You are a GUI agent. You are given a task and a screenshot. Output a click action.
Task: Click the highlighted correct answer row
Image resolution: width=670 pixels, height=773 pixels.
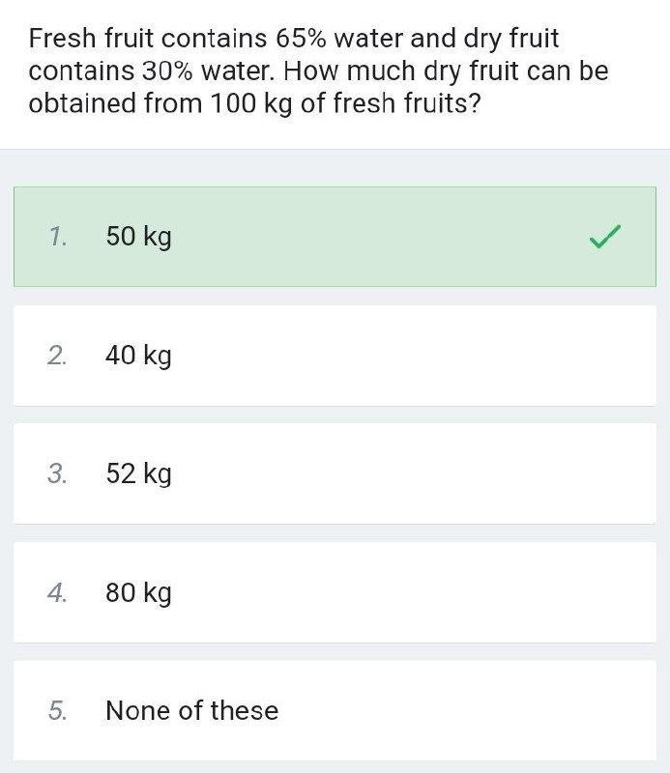(335, 235)
